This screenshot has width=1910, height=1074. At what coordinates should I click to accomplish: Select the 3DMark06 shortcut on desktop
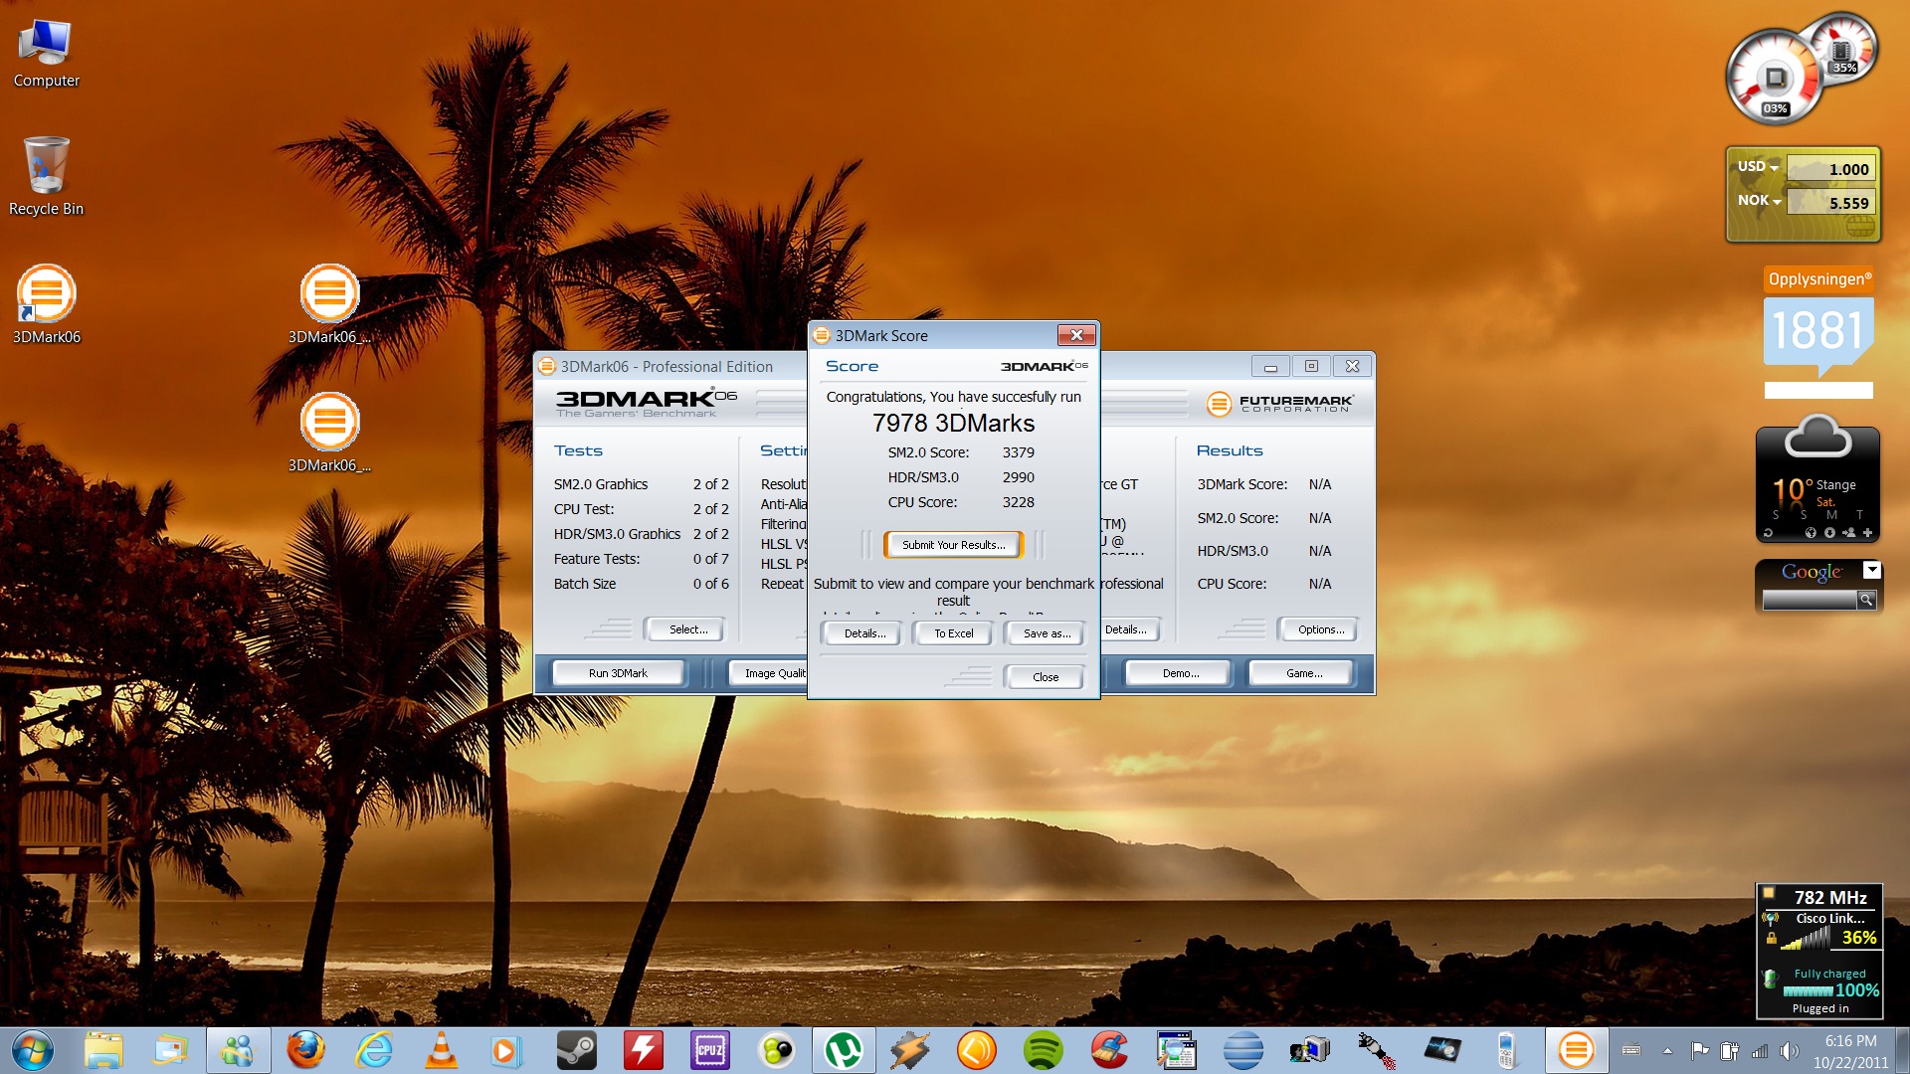click(x=46, y=304)
